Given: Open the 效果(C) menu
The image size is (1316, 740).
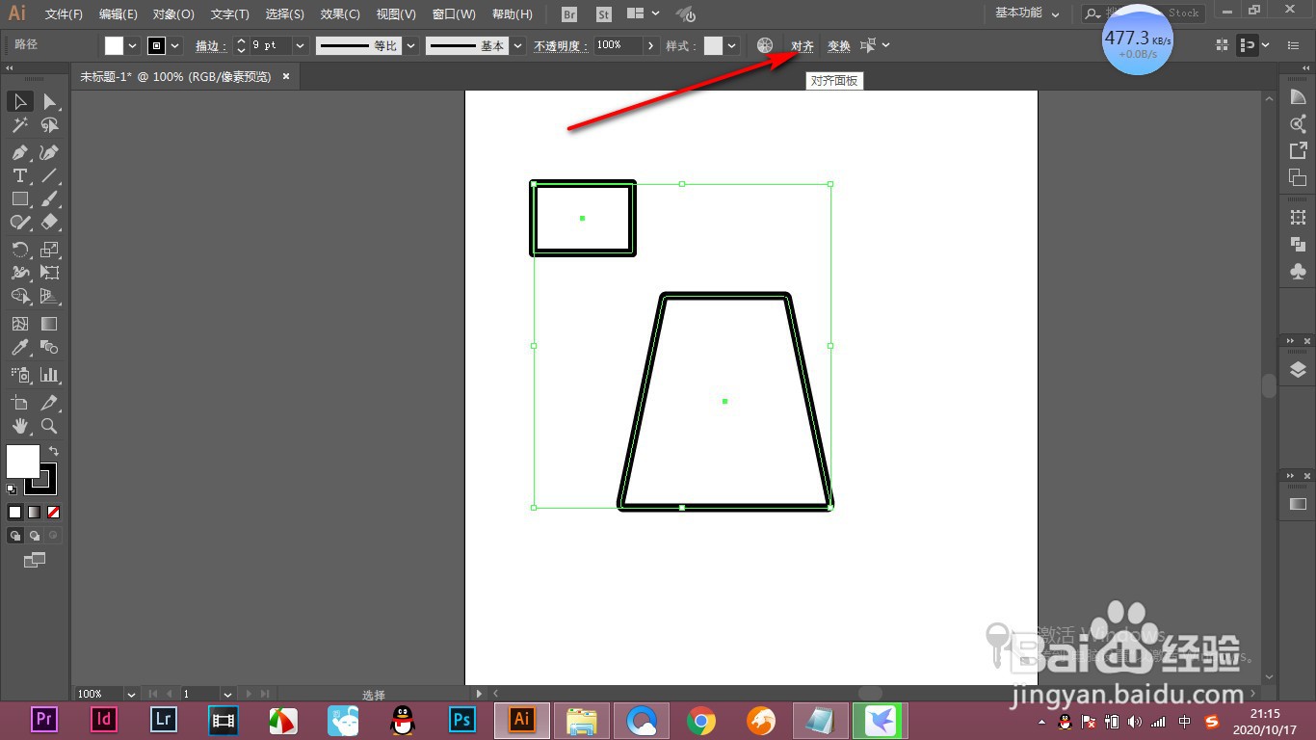Looking at the screenshot, I should (340, 14).
